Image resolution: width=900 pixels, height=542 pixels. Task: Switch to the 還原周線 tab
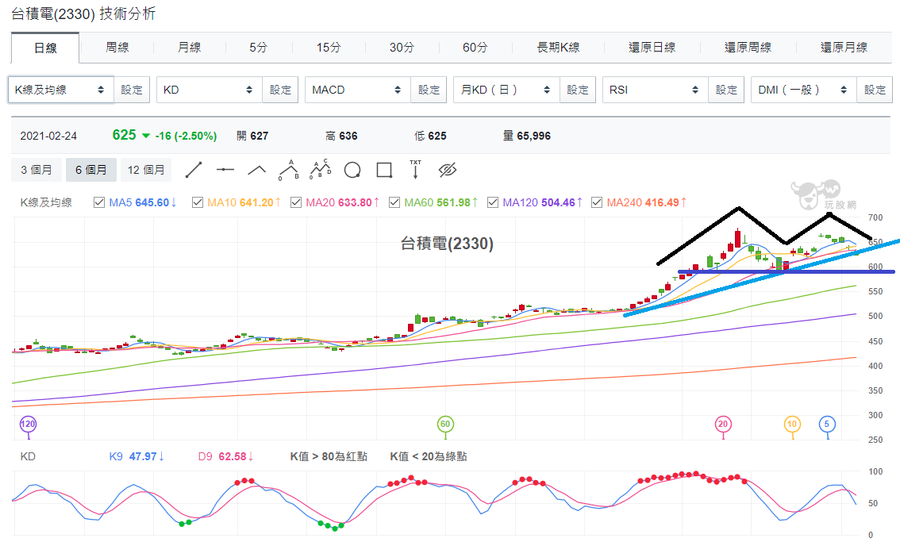tap(748, 48)
